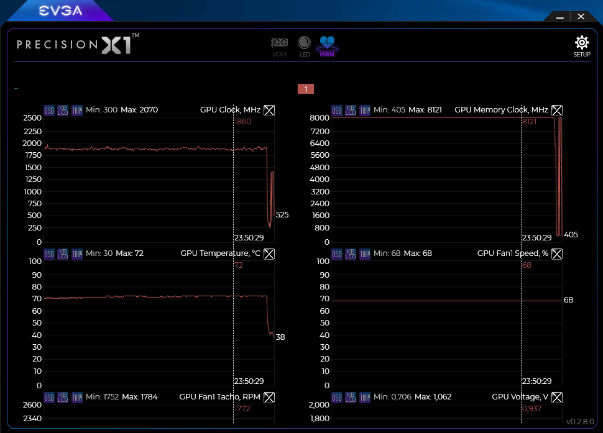This screenshot has height=433, width=603.
Task: Toggle OSD for GPU Fan1 Speed graph
Action: tap(337, 254)
